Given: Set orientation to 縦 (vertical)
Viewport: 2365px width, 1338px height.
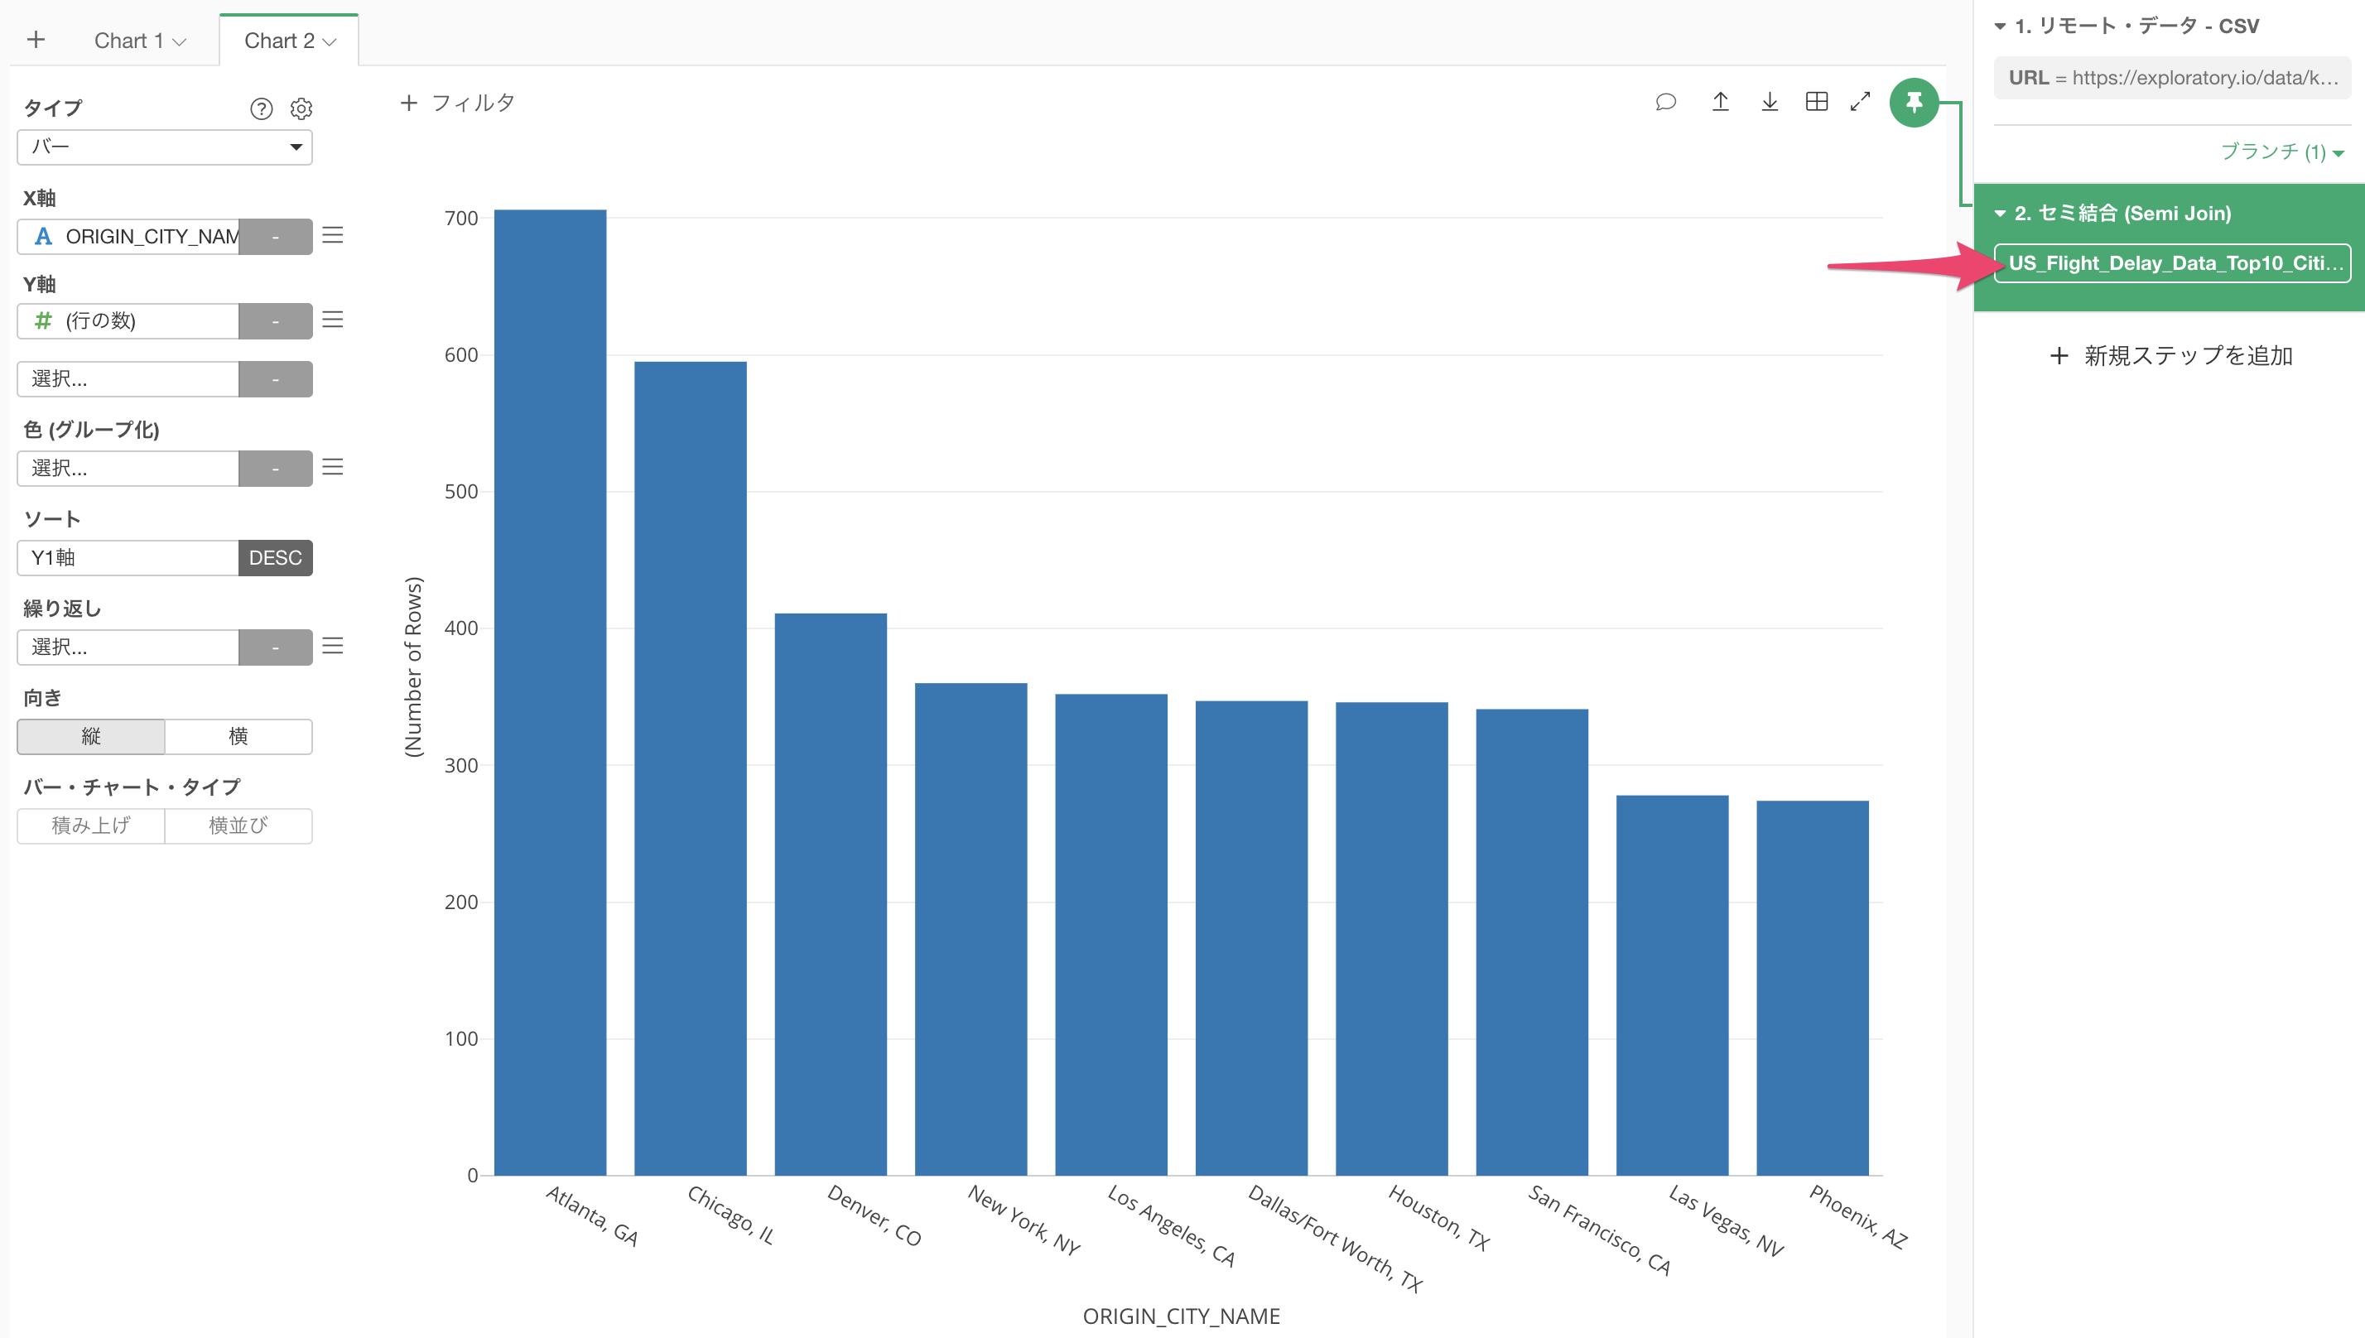Looking at the screenshot, I should 91,736.
